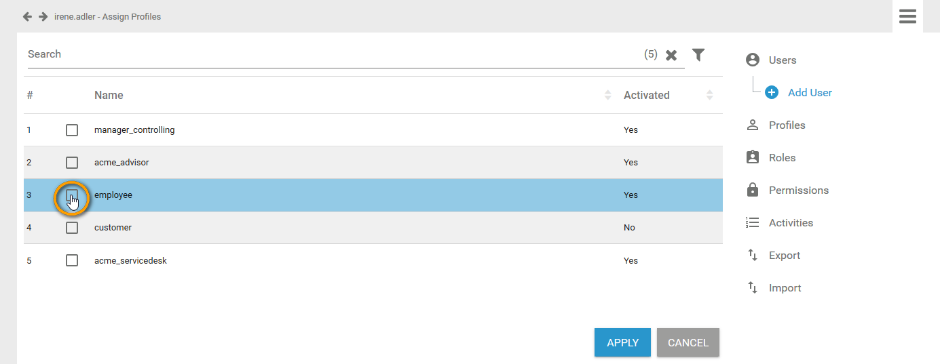940x364 pixels.
Task: Open Profiles in the side menu
Action: [x=787, y=125]
